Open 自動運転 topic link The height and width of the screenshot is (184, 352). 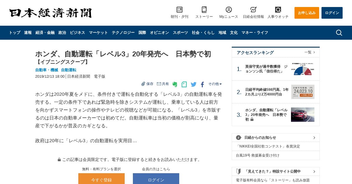(69, 70)
